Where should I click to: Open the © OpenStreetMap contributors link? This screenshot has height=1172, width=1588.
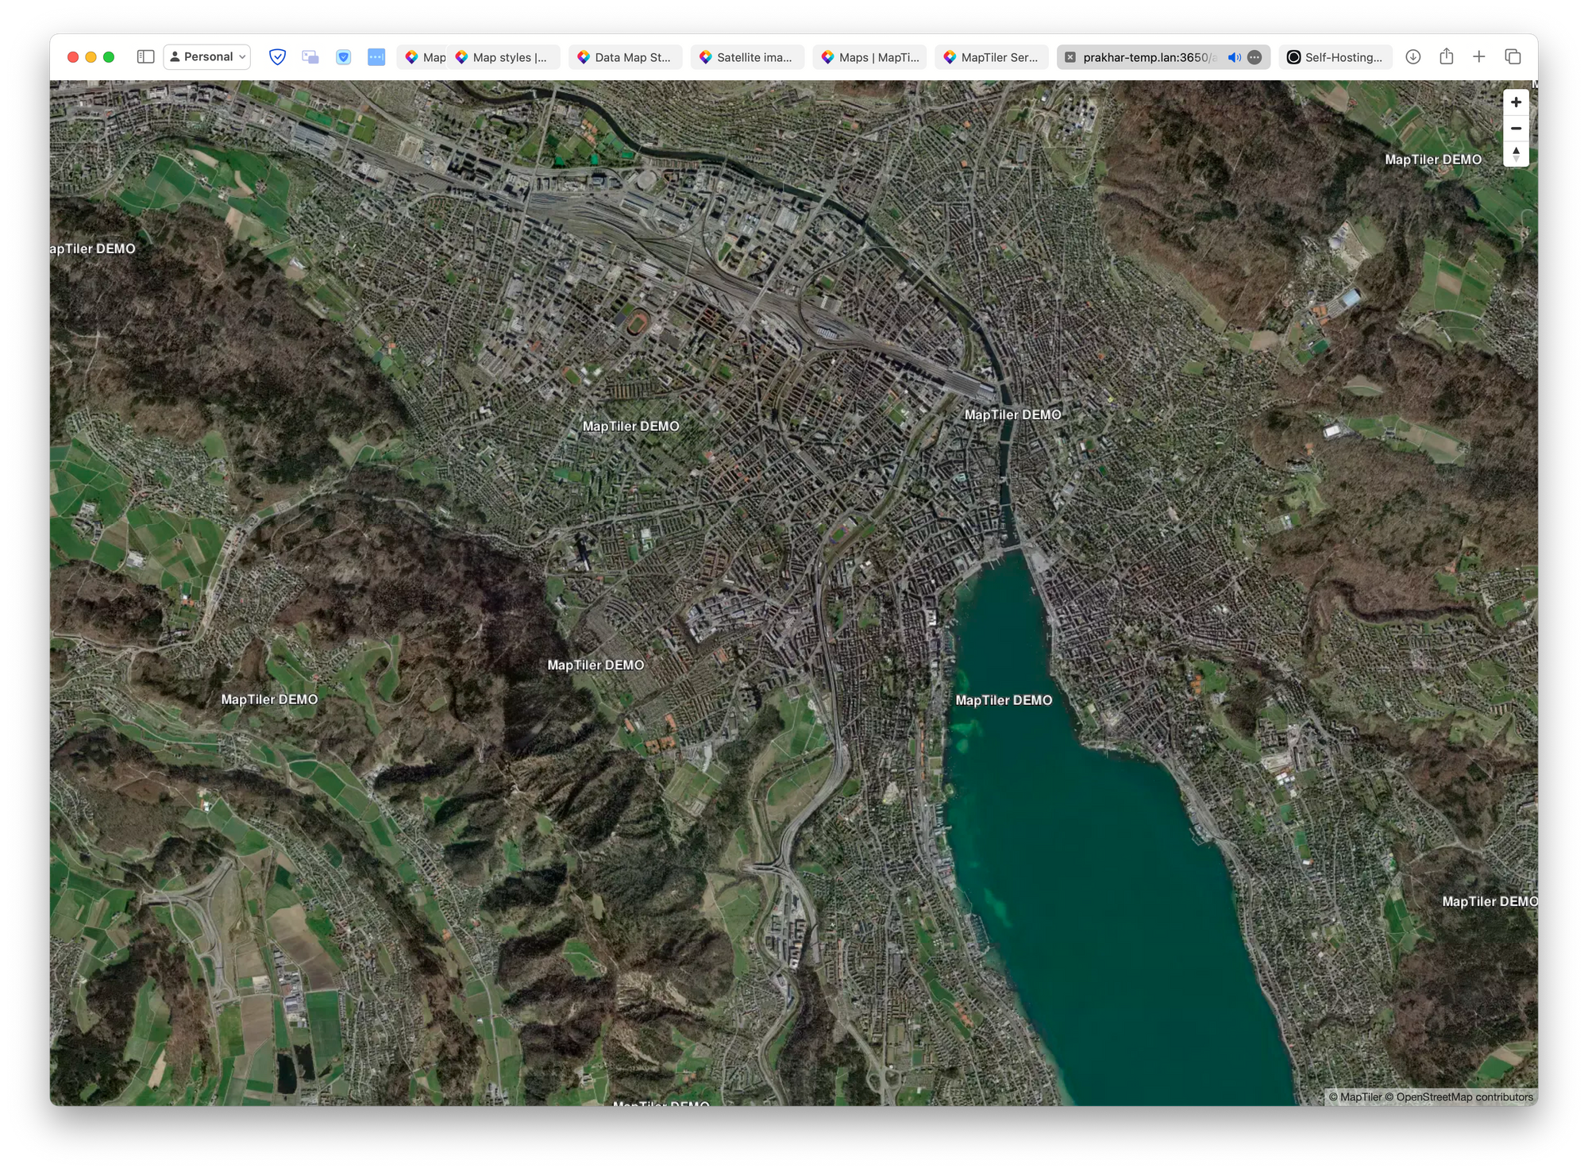[1459, 1097]
